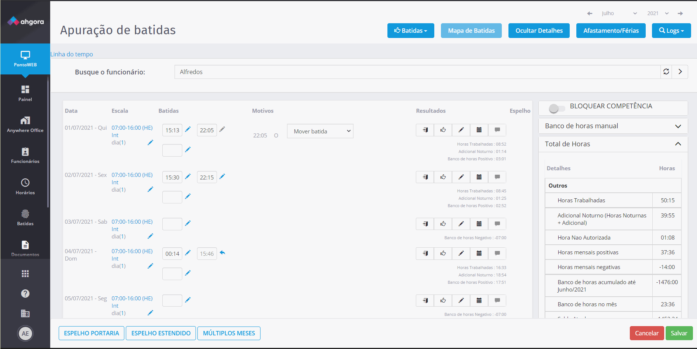The image size is (697, 349).
Task: Edit the empty punch on 05/07/2021
Action: point(188,300)
